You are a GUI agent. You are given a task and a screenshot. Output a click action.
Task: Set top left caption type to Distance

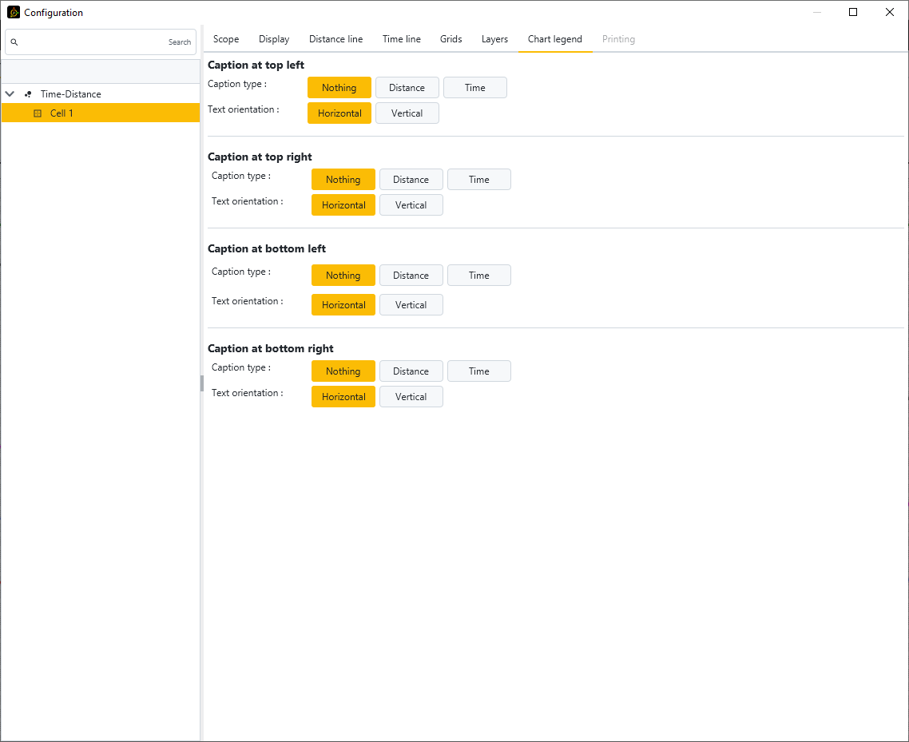[x=407, y=88]
